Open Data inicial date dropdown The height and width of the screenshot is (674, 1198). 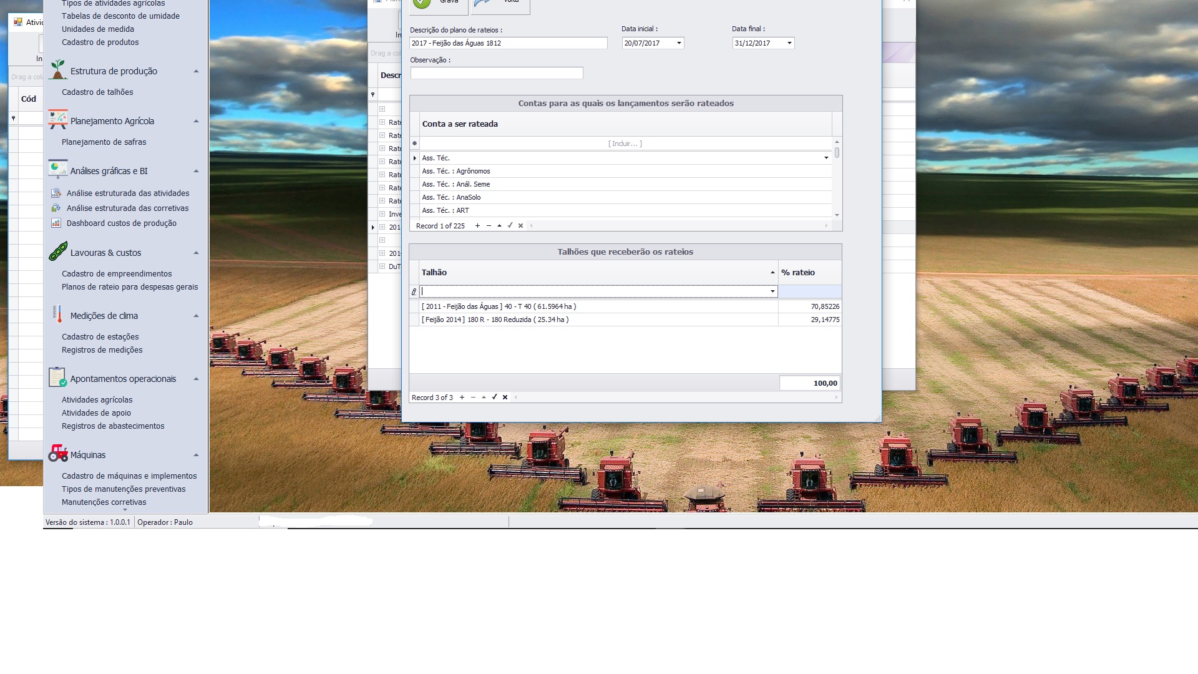679,43
